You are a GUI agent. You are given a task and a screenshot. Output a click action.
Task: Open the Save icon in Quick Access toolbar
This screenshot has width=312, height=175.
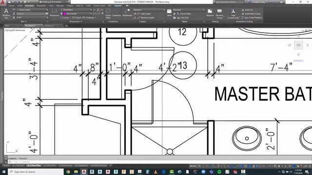click(18, 2)
